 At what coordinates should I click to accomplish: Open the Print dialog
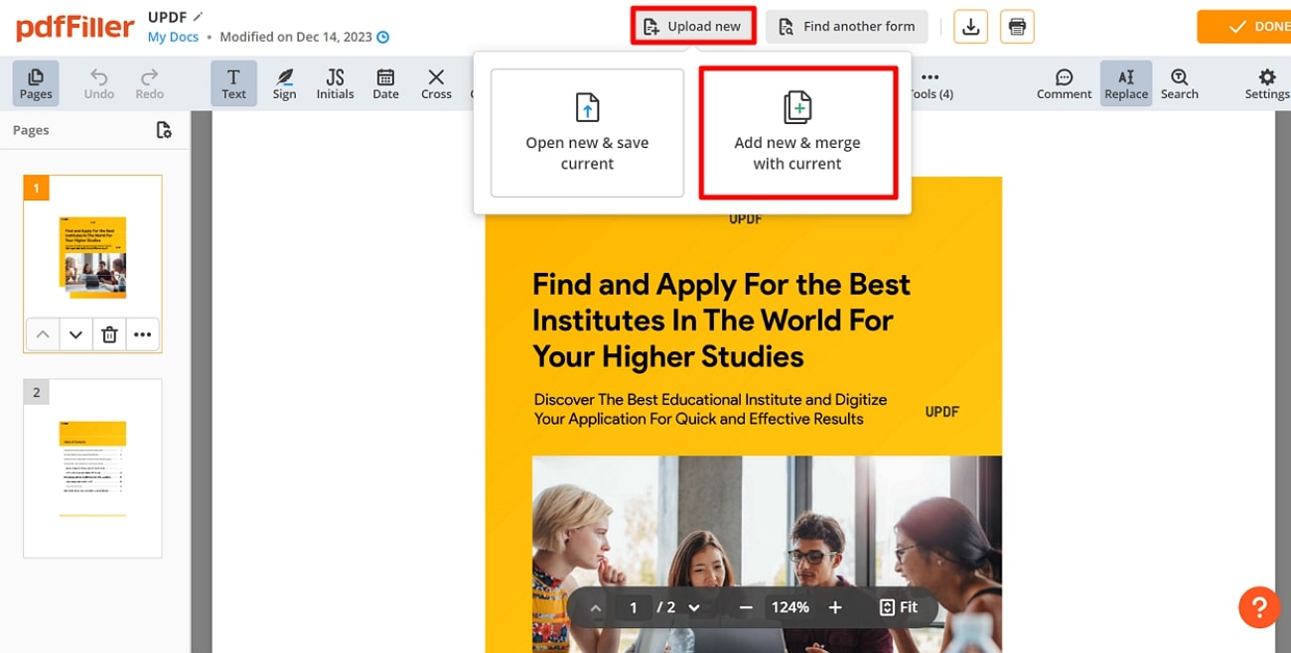pos(1017,27)
